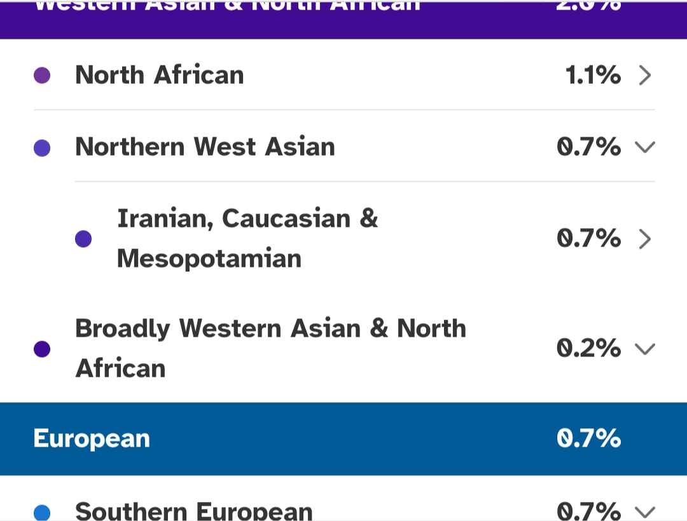Expand Broadly Western Asian & North African chevron
Screen dimensions: 687x521
(x=645, y=349)
